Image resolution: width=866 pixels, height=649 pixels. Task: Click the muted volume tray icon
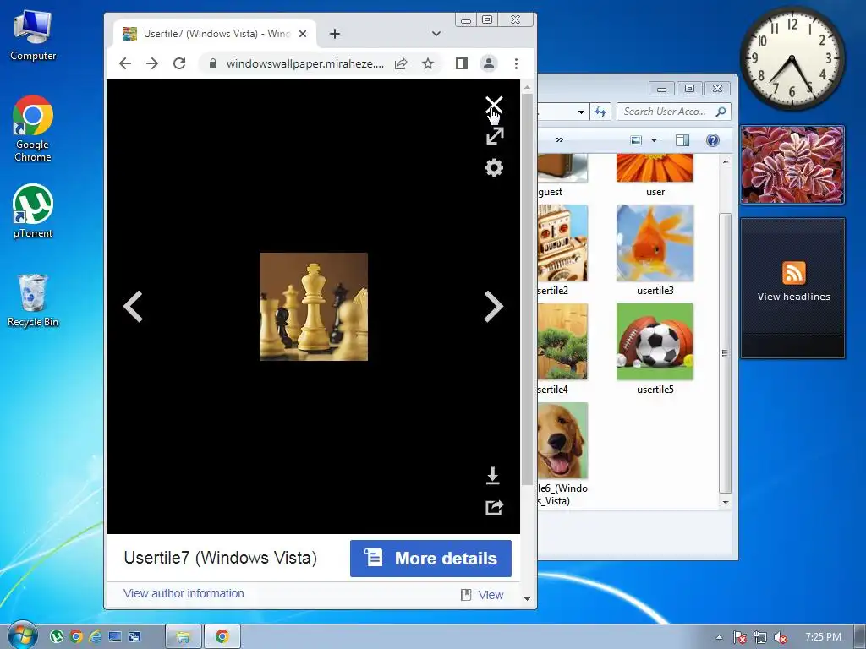point(780,637)
